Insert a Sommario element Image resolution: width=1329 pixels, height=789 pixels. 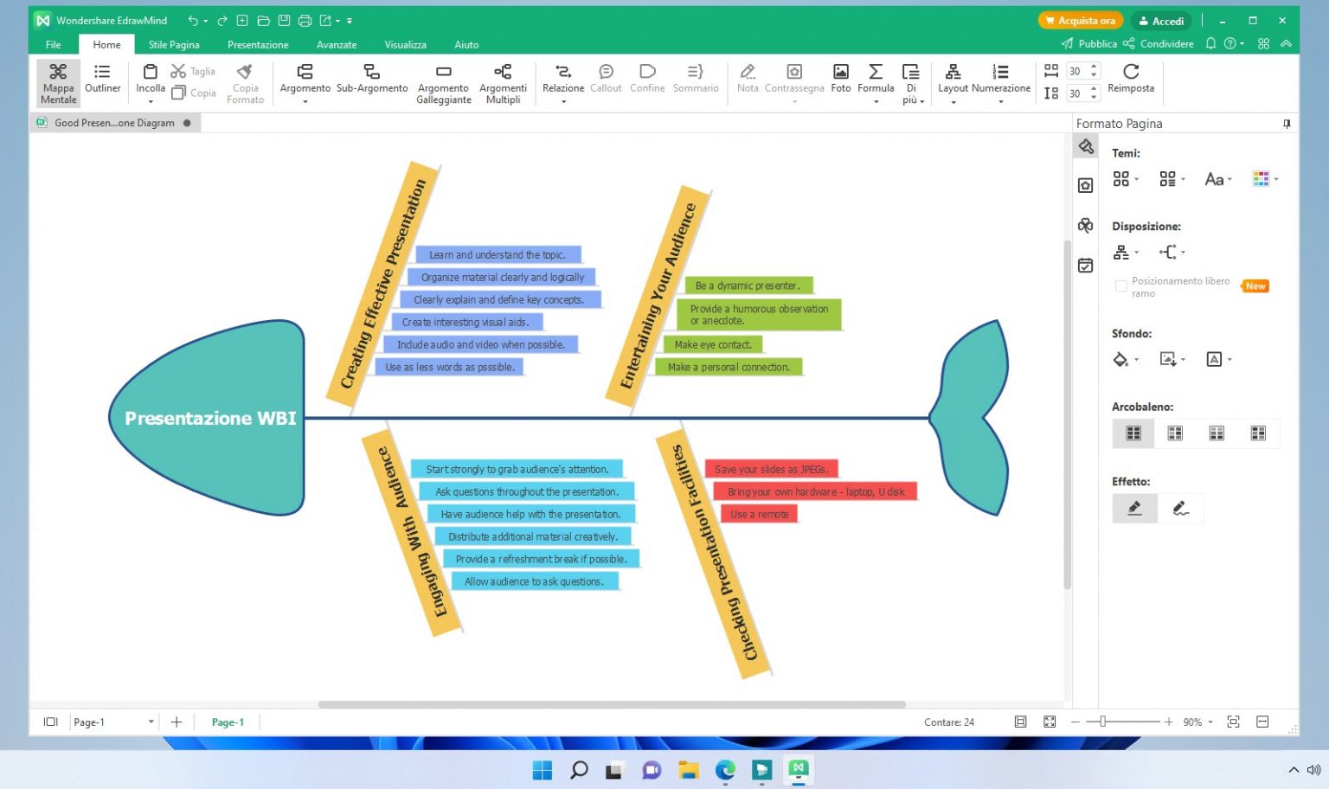pos(696,81)
